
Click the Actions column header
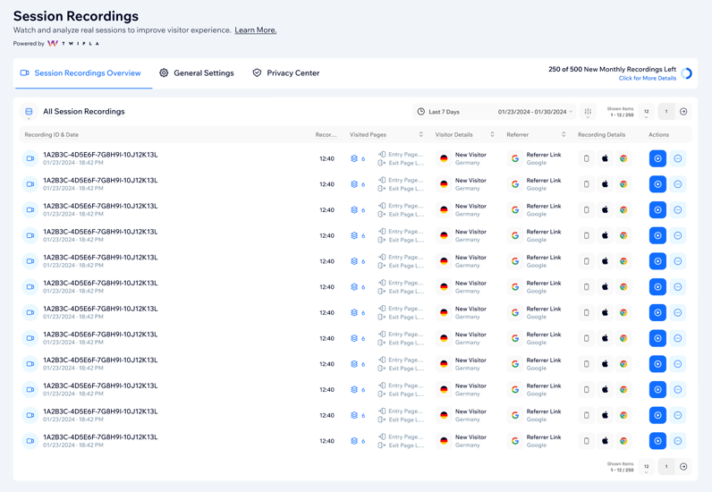pos(658,135)
